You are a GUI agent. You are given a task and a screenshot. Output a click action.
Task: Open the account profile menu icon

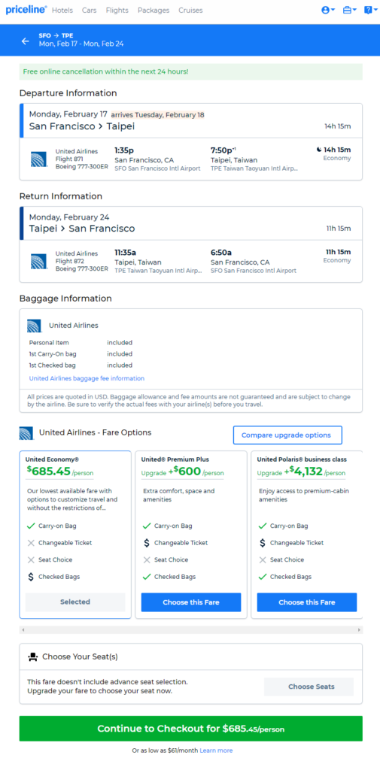(328, 10)
